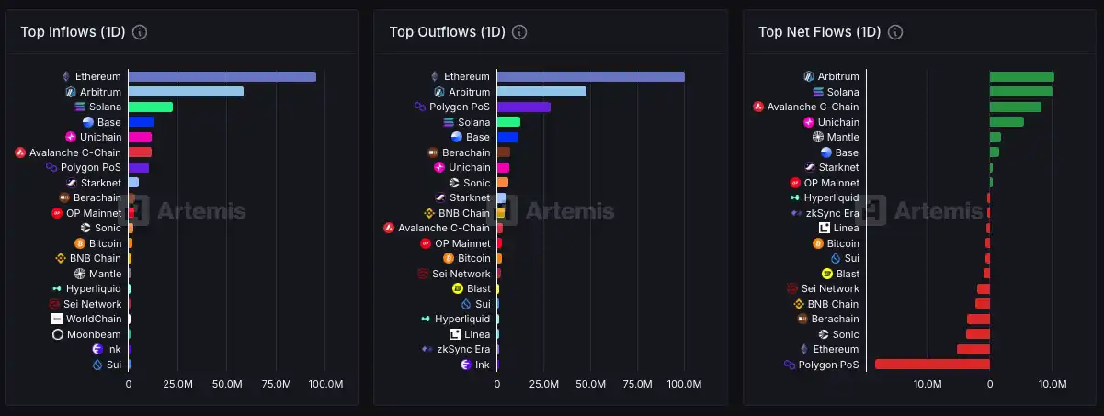Click the BNB Chain icon in Top Outflows

click(428, 213)
